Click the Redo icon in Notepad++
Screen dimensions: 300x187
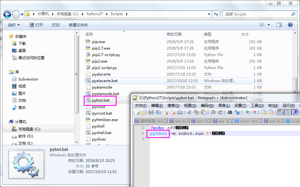[220, 113]
